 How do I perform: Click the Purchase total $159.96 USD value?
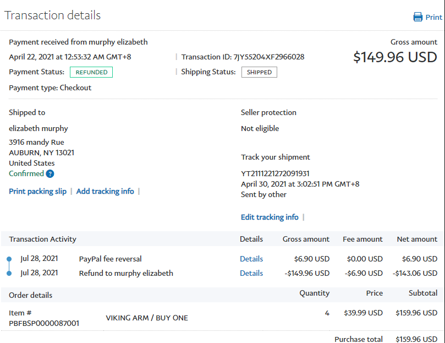[416, 339]
